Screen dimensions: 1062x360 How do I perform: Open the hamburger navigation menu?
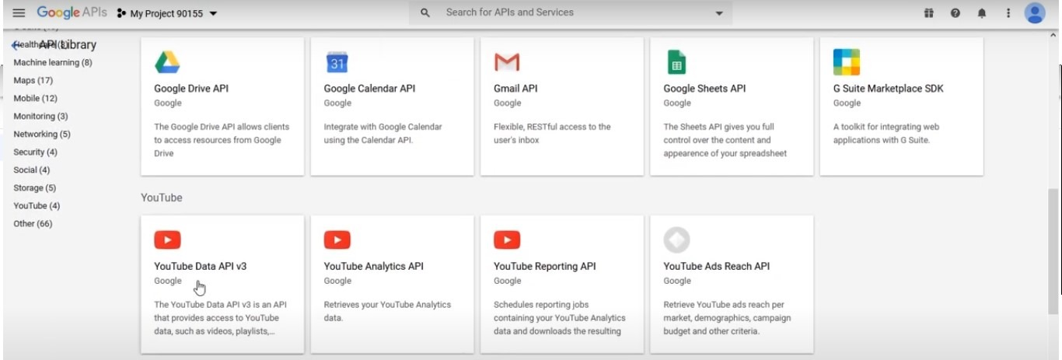pyautogui.click(x=19, y=13)
